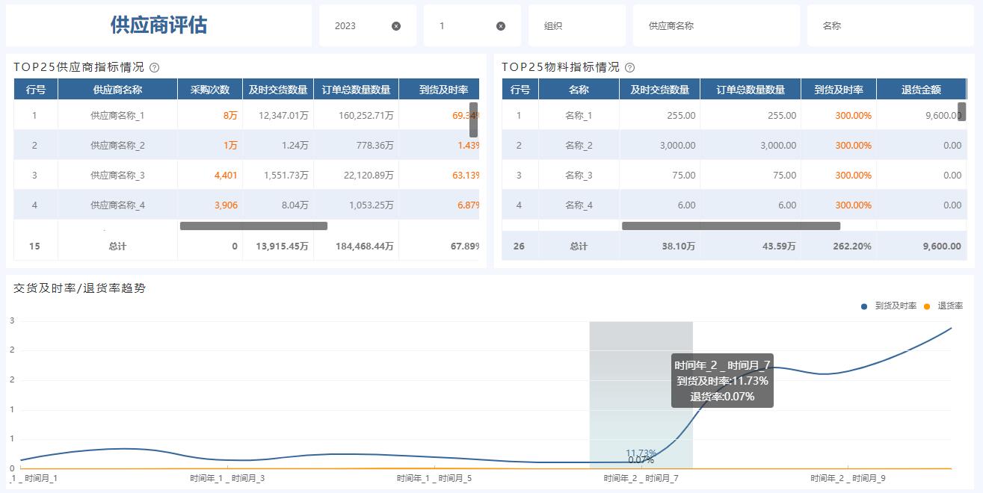Click the 退货金额 column header

tap(921, 90)
